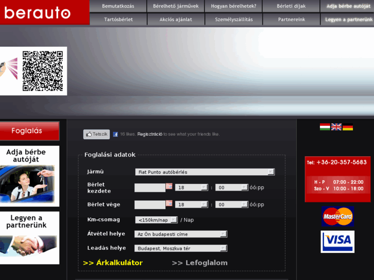The image size is (374, 280).
Task: Expand the Km-csomag dropdown
Action: click(x=156, y=220)
